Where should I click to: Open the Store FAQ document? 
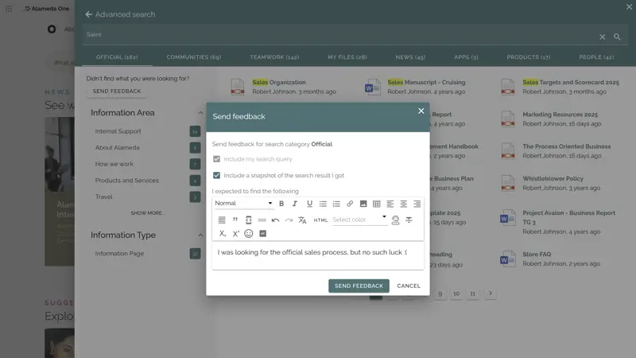coord(537,255)
